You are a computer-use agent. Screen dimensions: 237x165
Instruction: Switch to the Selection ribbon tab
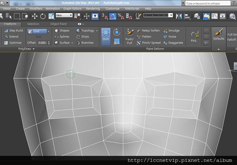point(33,24)
